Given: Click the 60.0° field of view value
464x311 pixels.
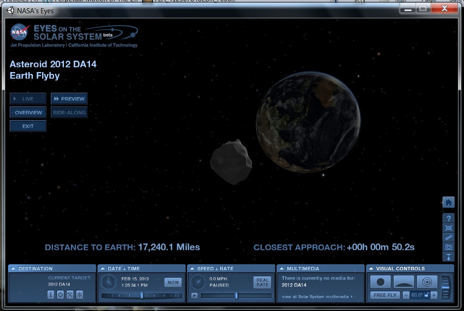Looking at the screenshot, I should click(x=417, y=295).
